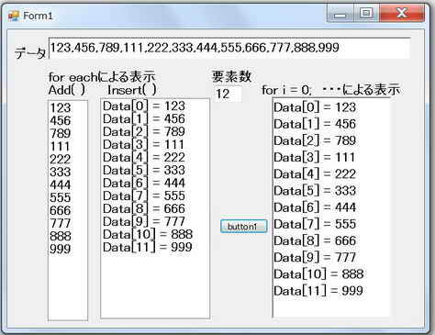This screenshot has width=435, height=335.
Task: Select 555 in the Add( ) list
Action: (61, 197)
